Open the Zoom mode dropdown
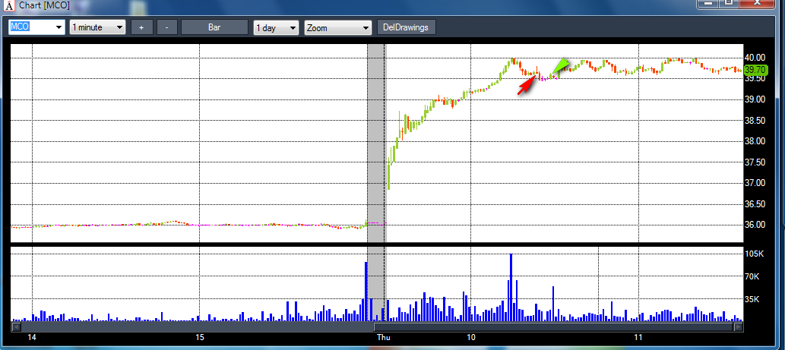Screen dimensions: 785x350 (x=338, y=27)
